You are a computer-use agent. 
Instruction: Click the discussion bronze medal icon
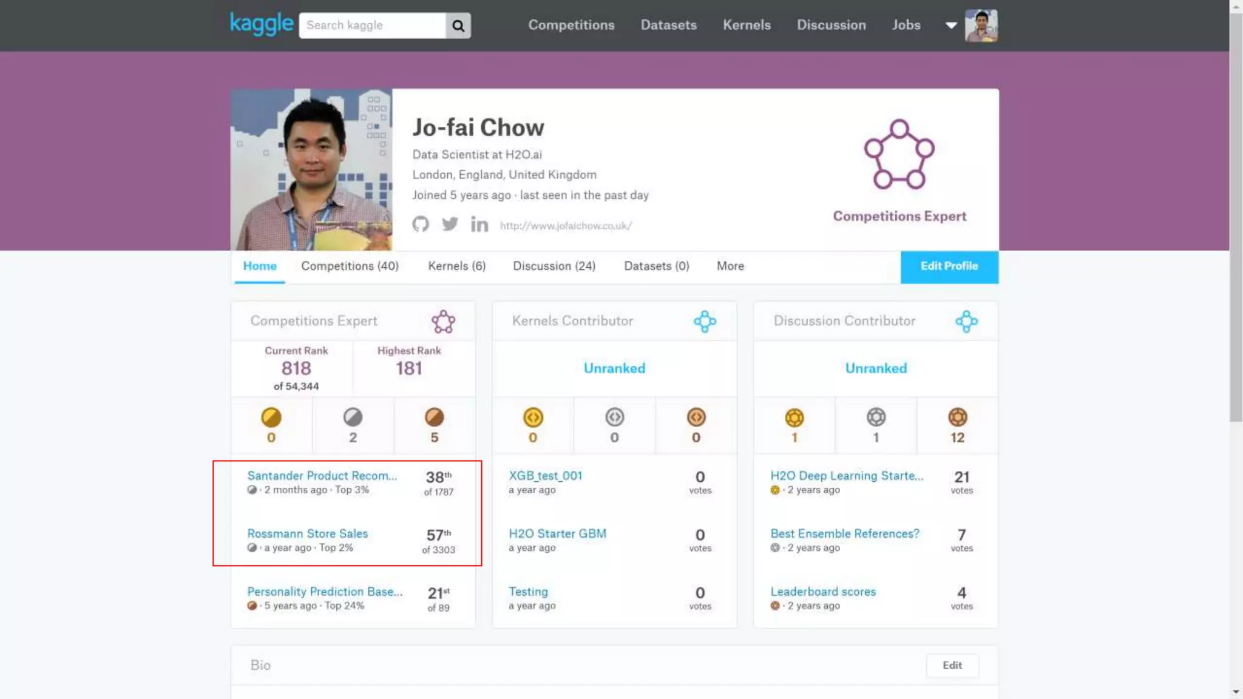(957, 417)
